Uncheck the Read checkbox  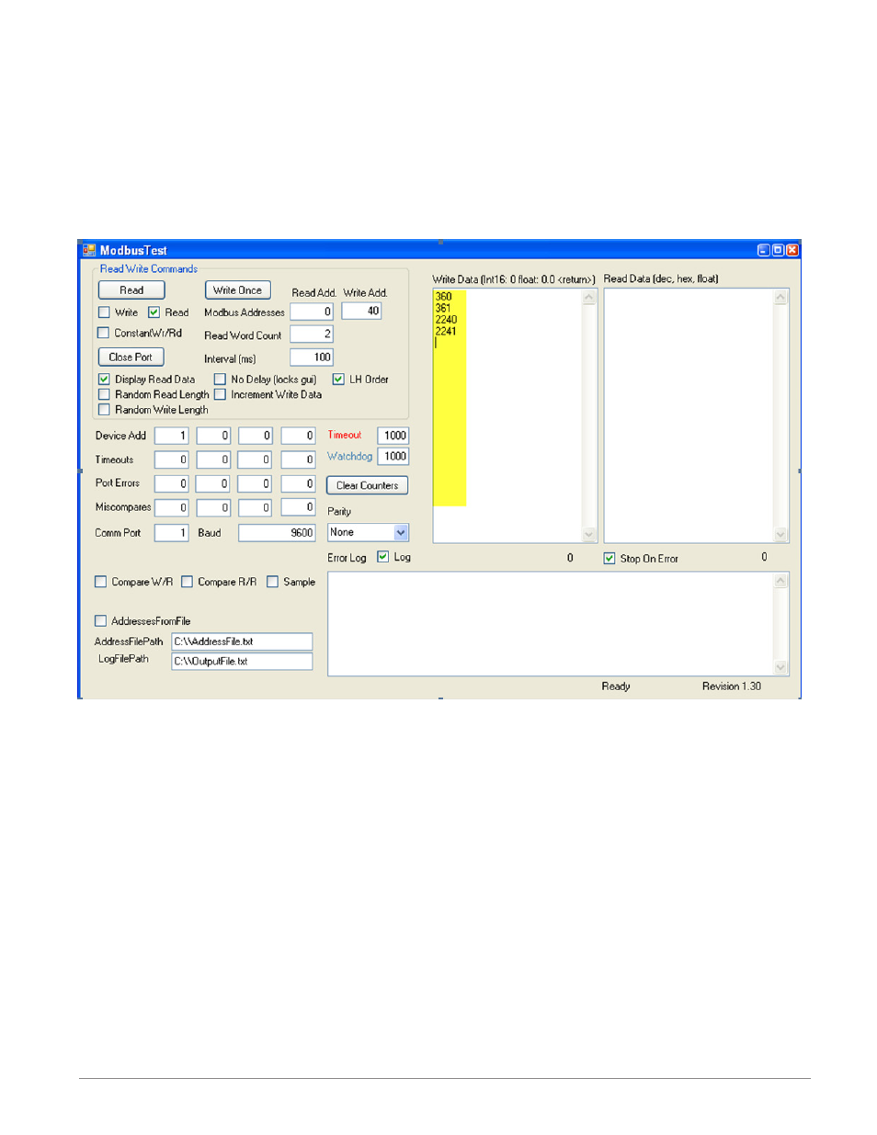coord(154,312)
